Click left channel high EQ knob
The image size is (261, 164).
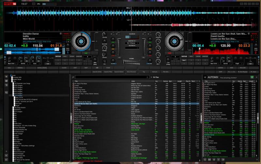click(x=113, y=39)
